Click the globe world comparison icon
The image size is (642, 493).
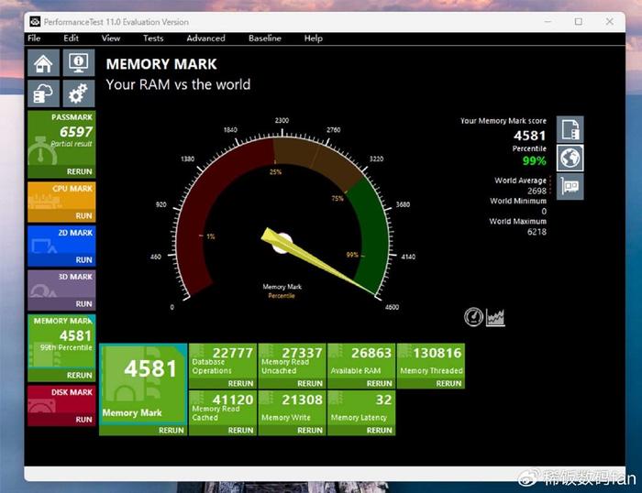point(570,158)
